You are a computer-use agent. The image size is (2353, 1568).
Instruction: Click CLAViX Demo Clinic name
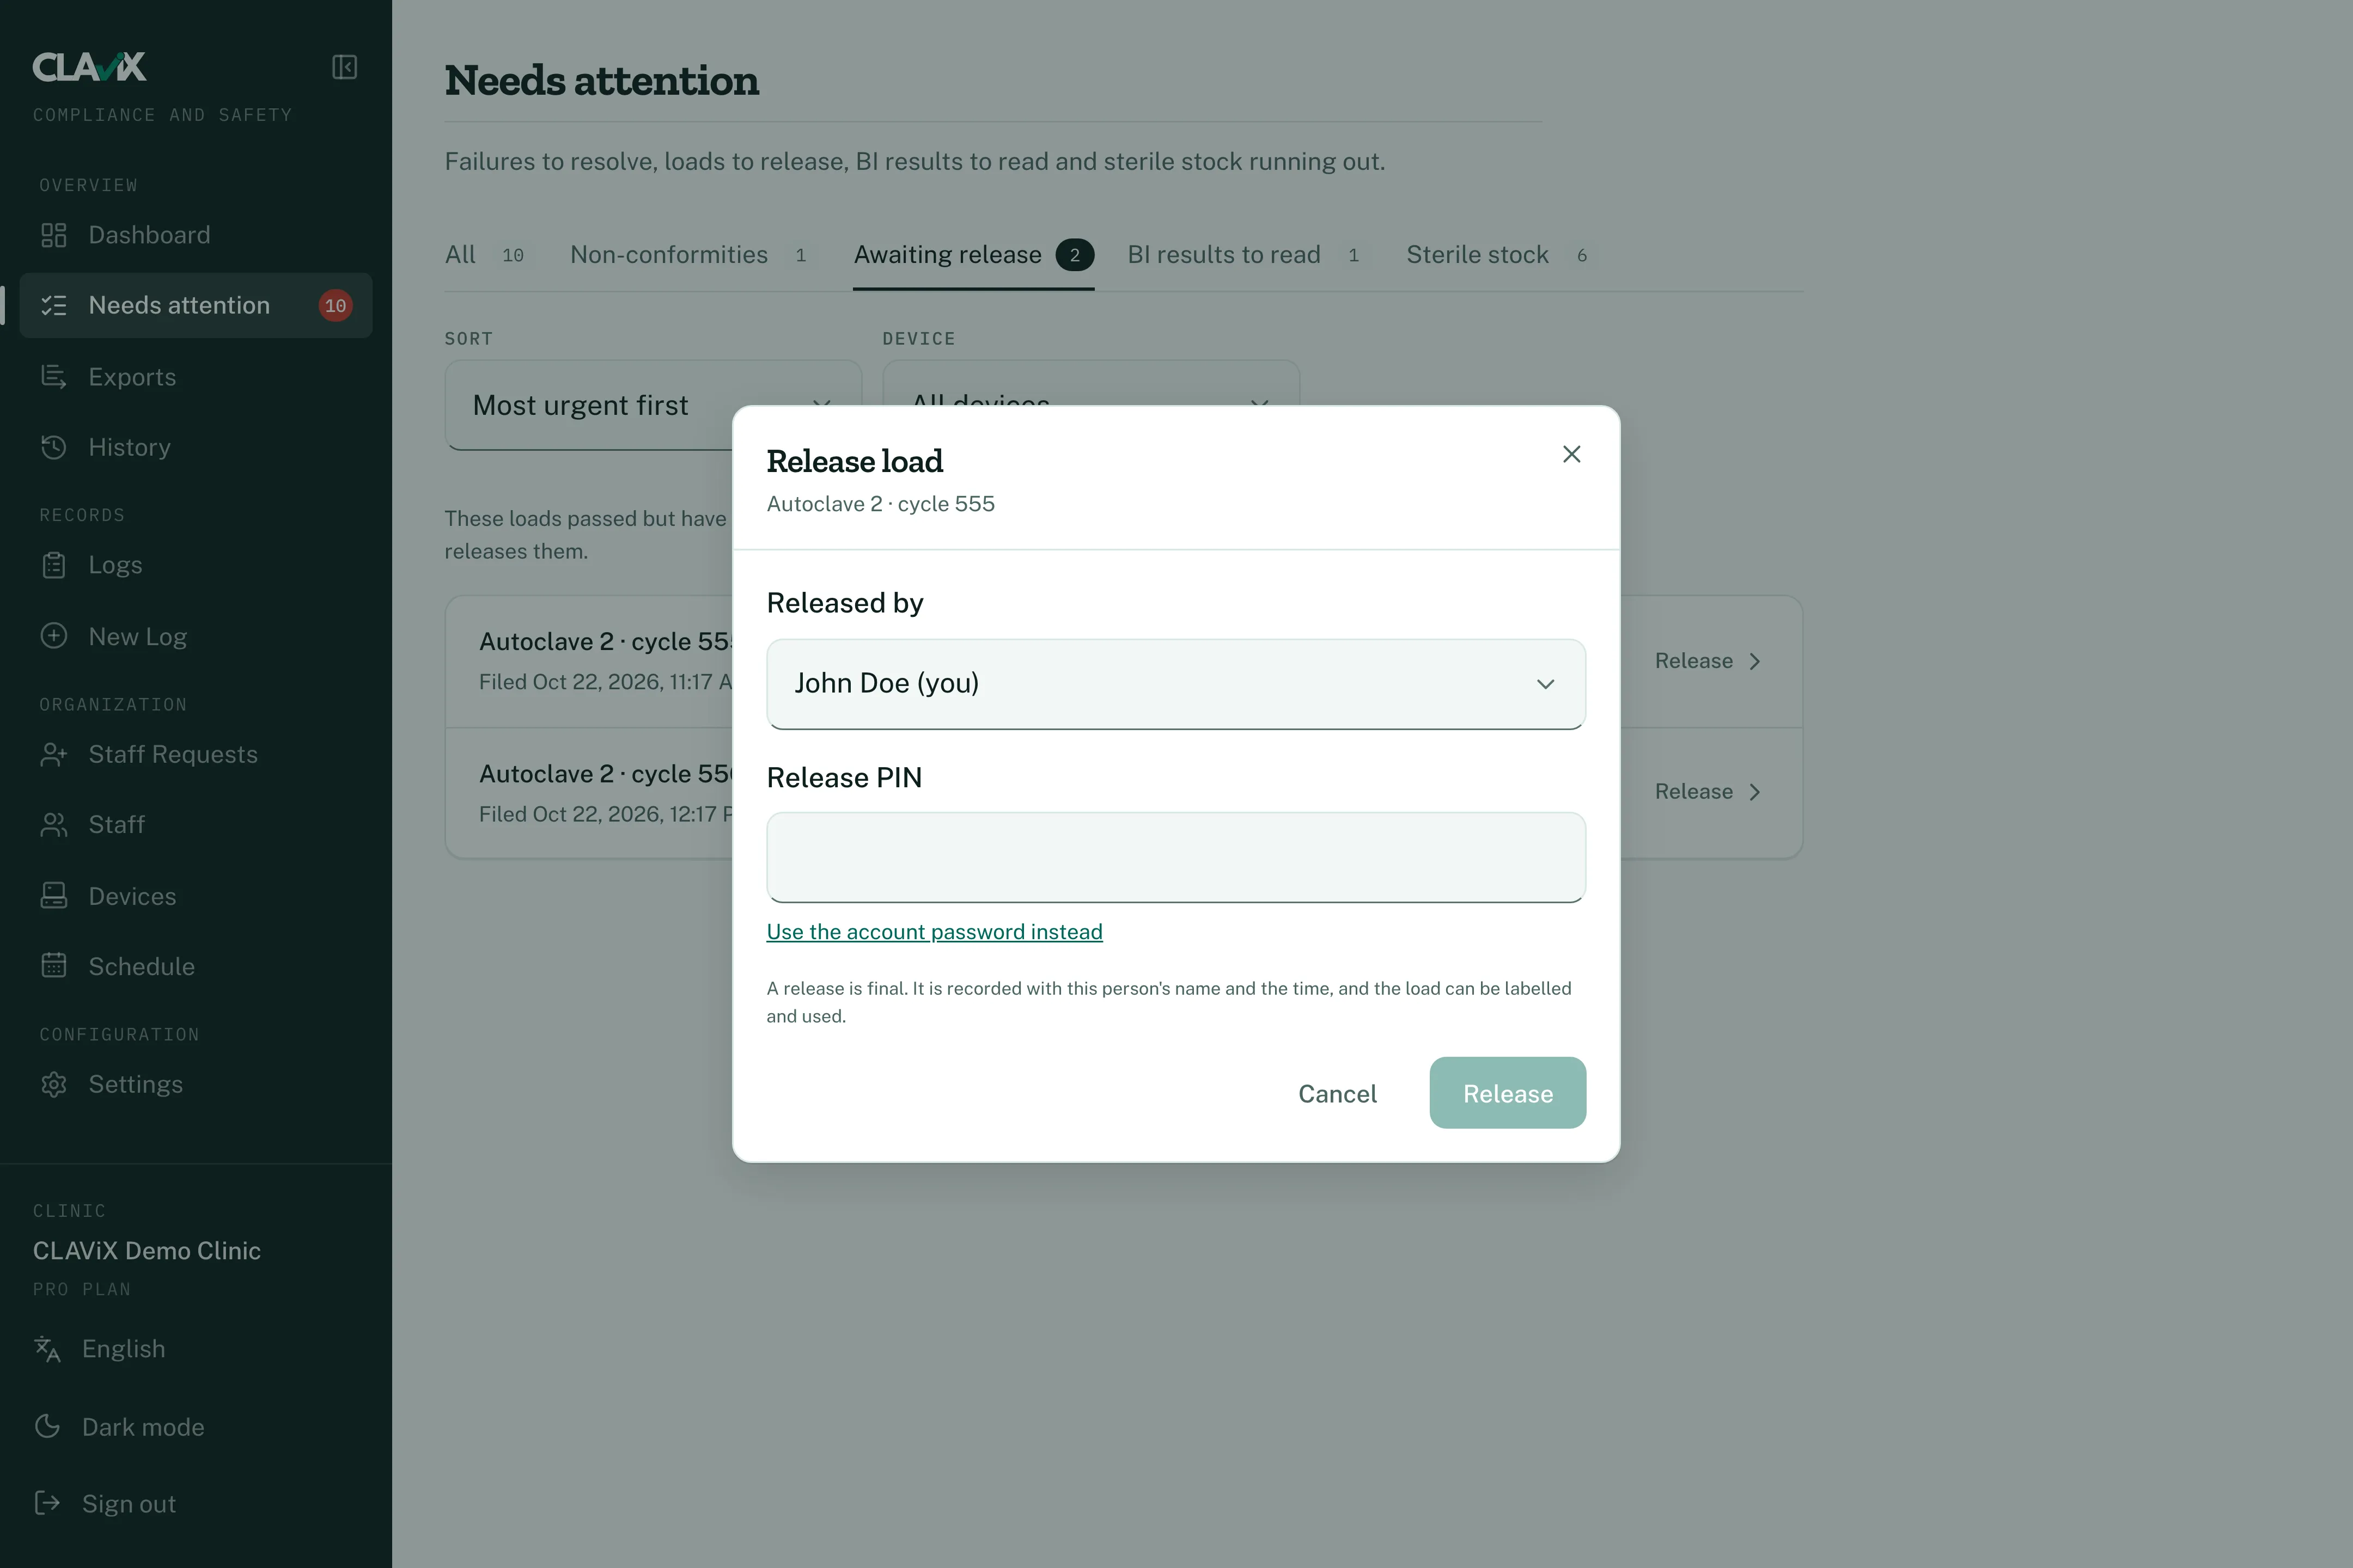147,1251
